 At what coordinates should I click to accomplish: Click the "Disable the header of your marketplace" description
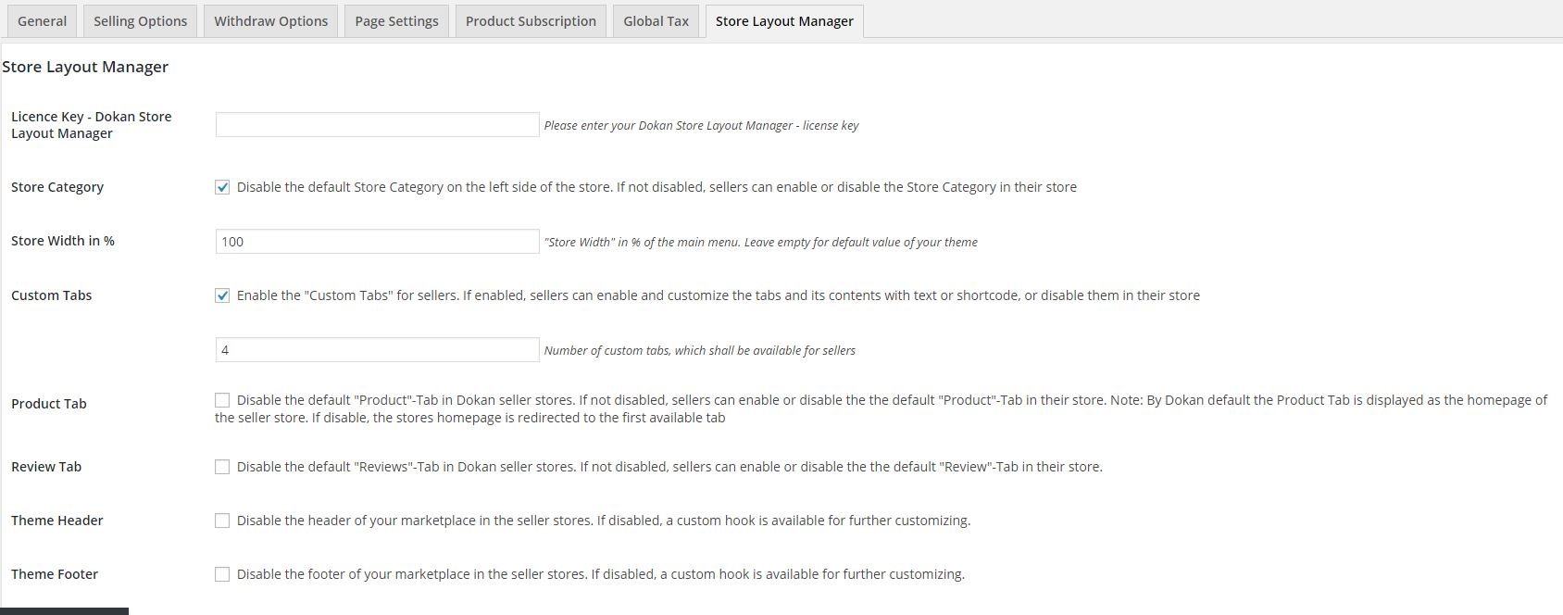pos(604,521)
